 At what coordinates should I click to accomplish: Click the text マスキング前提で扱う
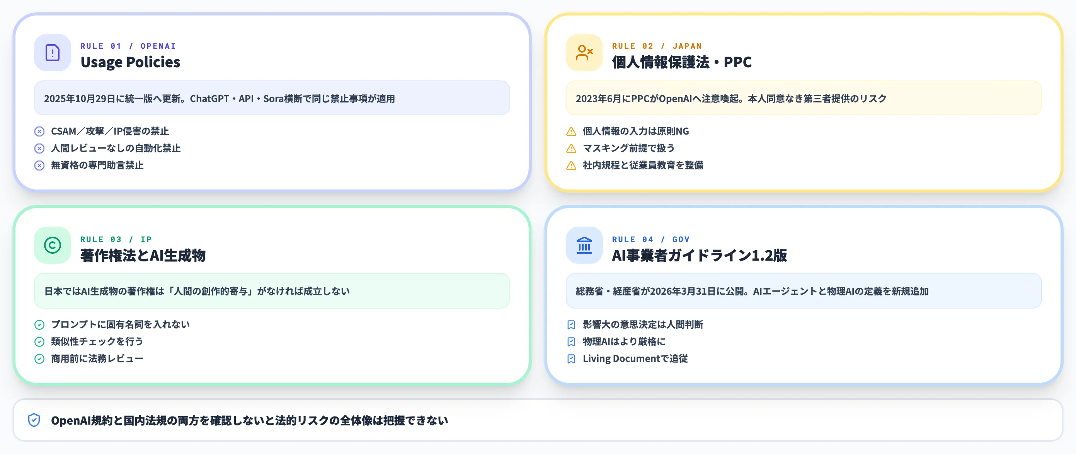[629, 148]
